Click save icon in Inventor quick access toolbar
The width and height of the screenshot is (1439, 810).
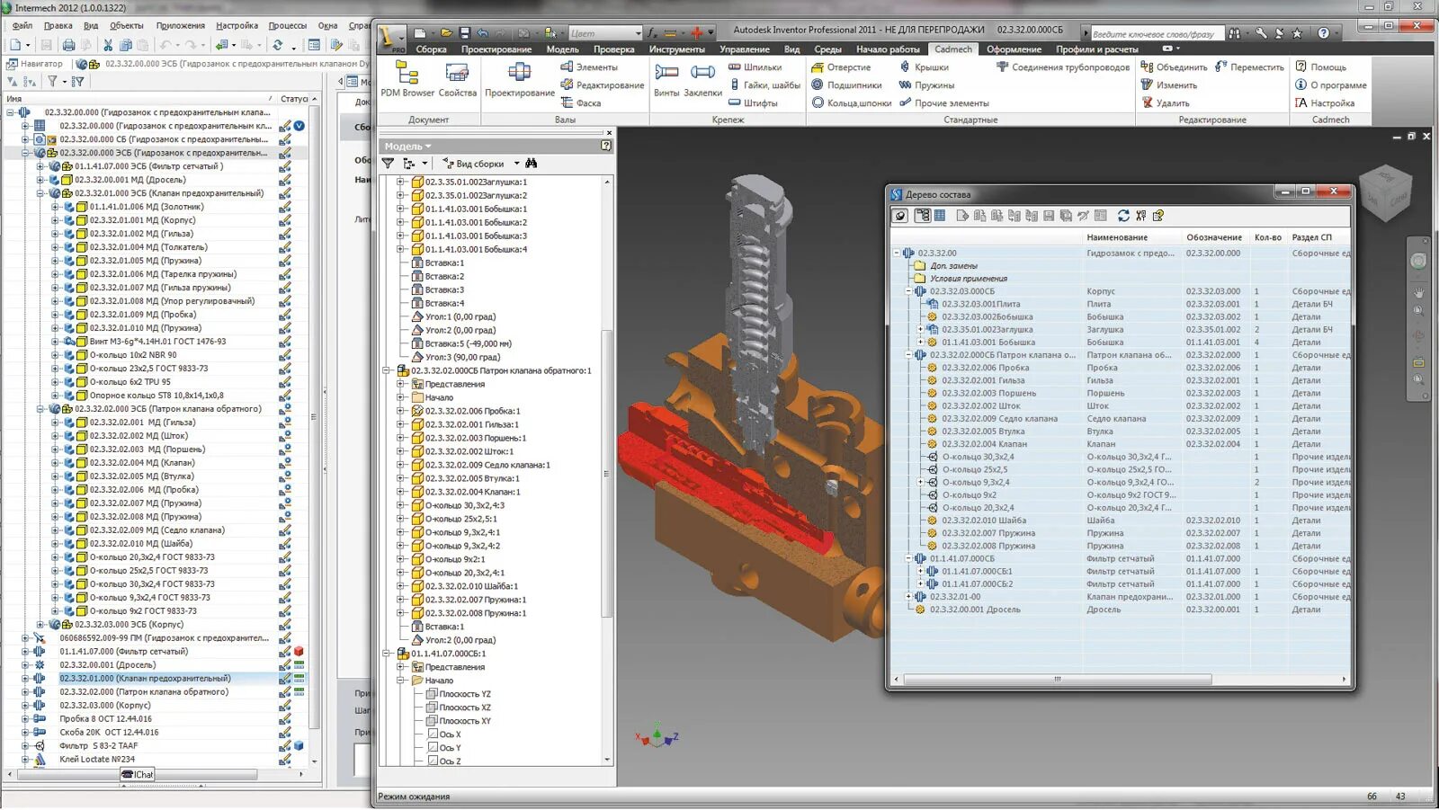pos(465,33)
